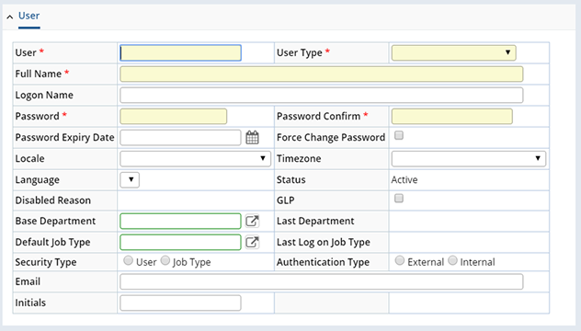
Task: Click into the Logon Name field
Action: click(x=321, y=96)
